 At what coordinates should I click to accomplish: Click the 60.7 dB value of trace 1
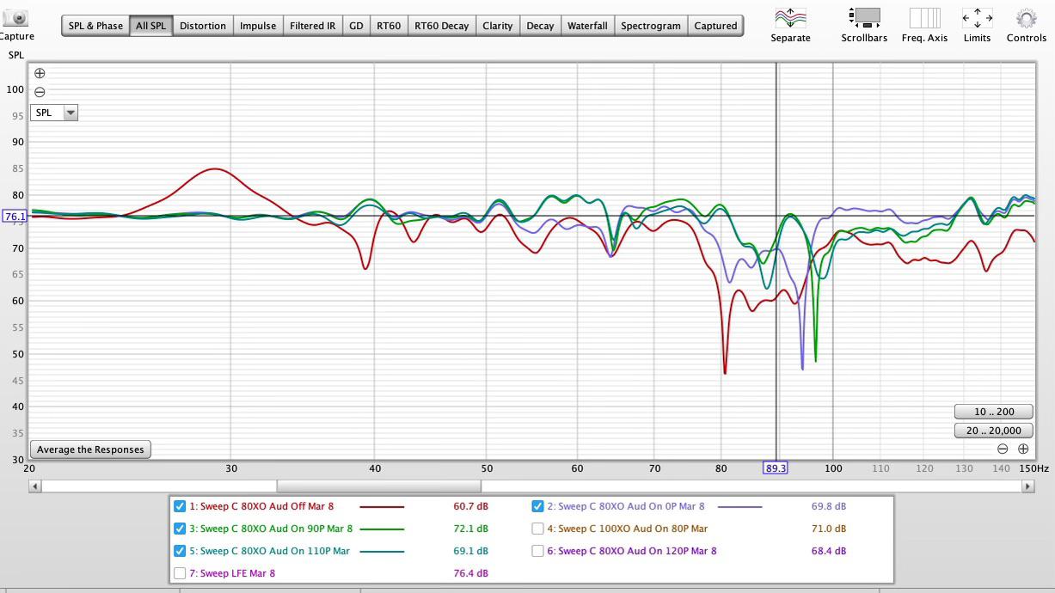coord(470,506)
